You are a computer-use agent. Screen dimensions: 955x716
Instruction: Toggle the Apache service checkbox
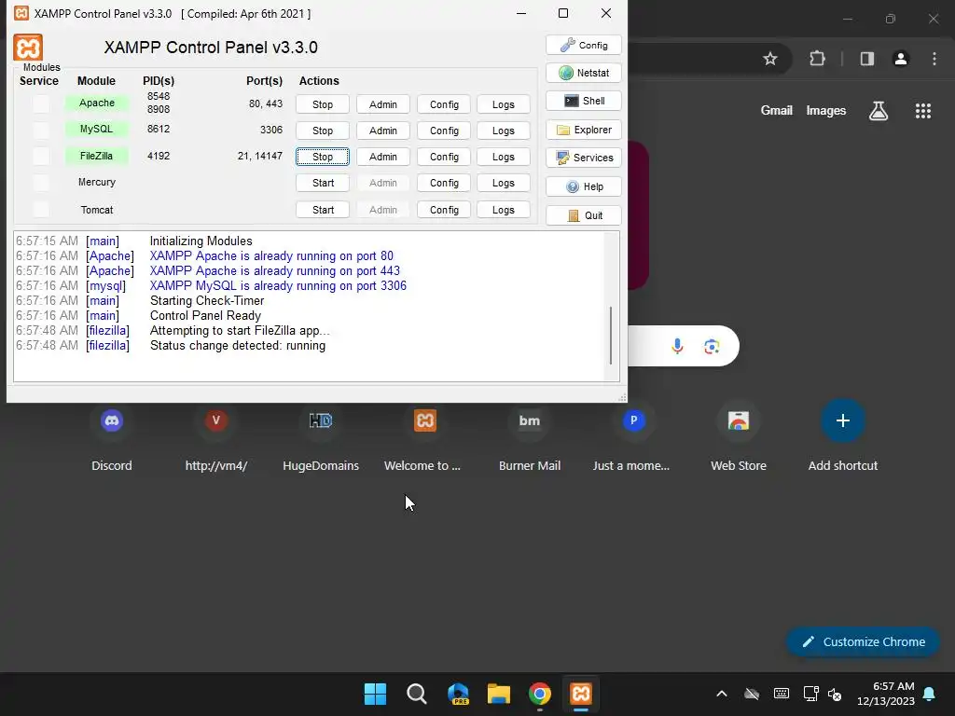[x=41, y=103]
